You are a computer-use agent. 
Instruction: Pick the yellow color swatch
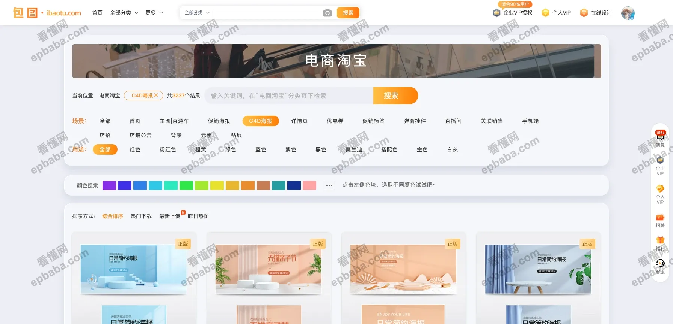217,185
